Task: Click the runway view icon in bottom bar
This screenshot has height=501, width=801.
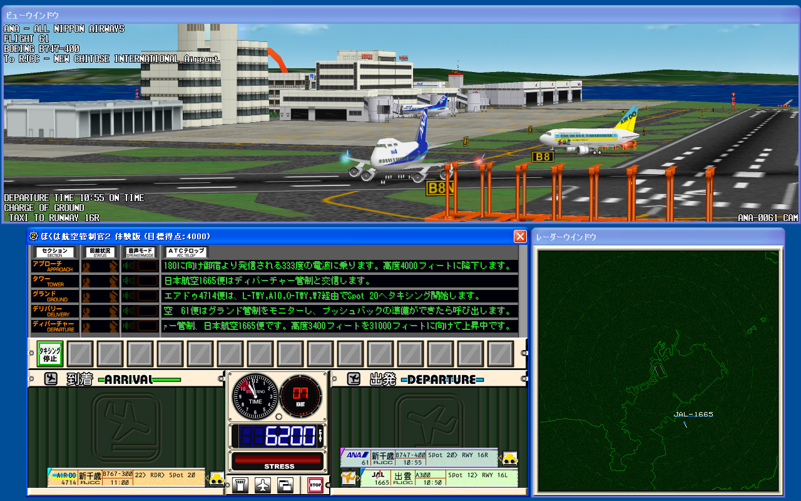Action: (x=240, y=485)
